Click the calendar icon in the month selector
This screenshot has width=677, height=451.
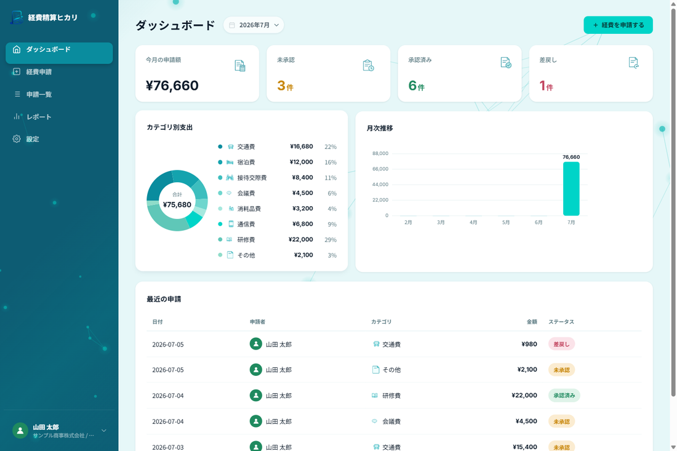pyautogui.click(x=232, y=25)
